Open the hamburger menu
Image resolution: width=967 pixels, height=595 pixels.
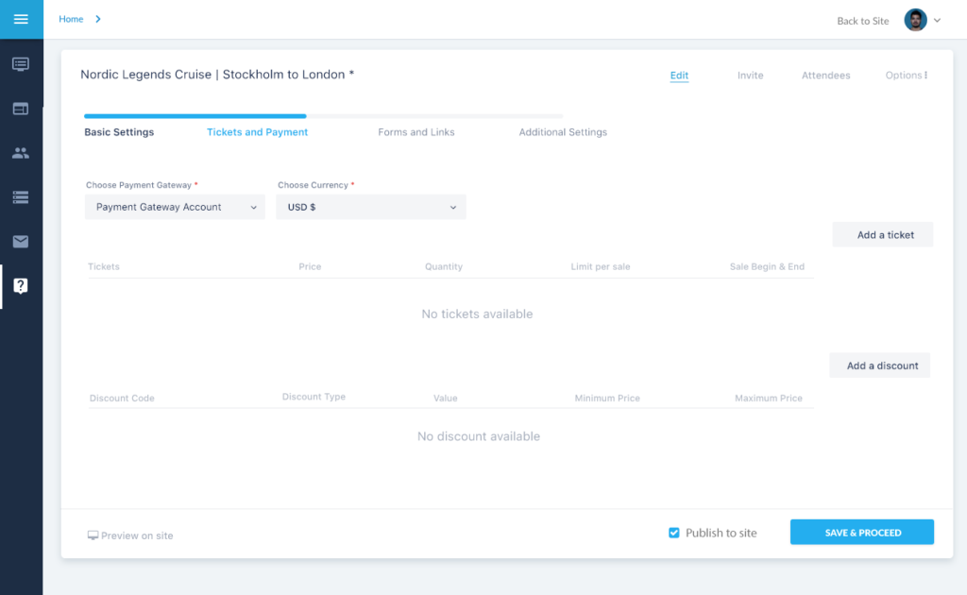pos(21,19)
